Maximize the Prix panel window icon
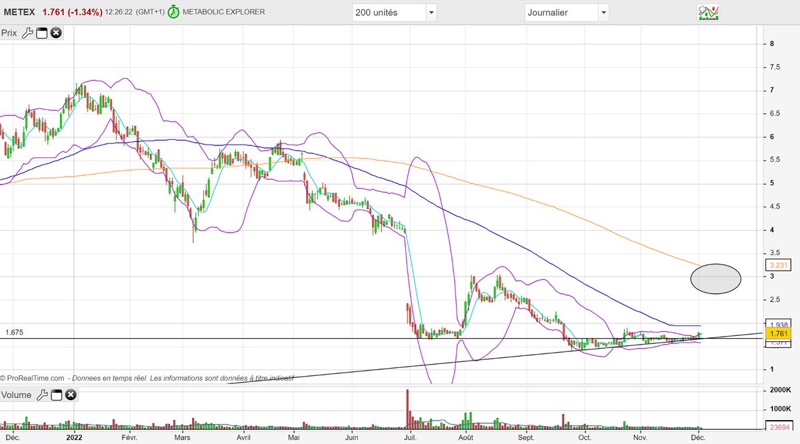800x444 pixels. pyautogui.click(x=42, y=33)
